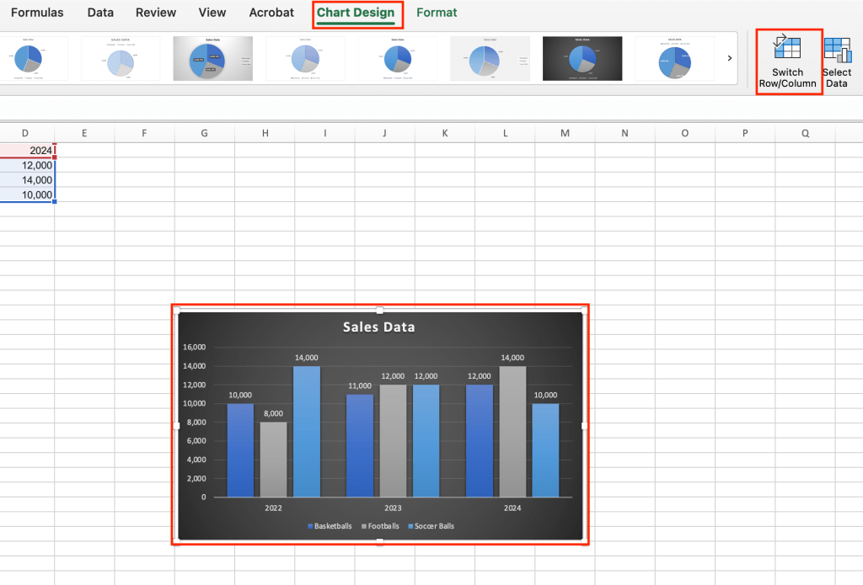Select column header E
The image size is (863, 585).
84,133
